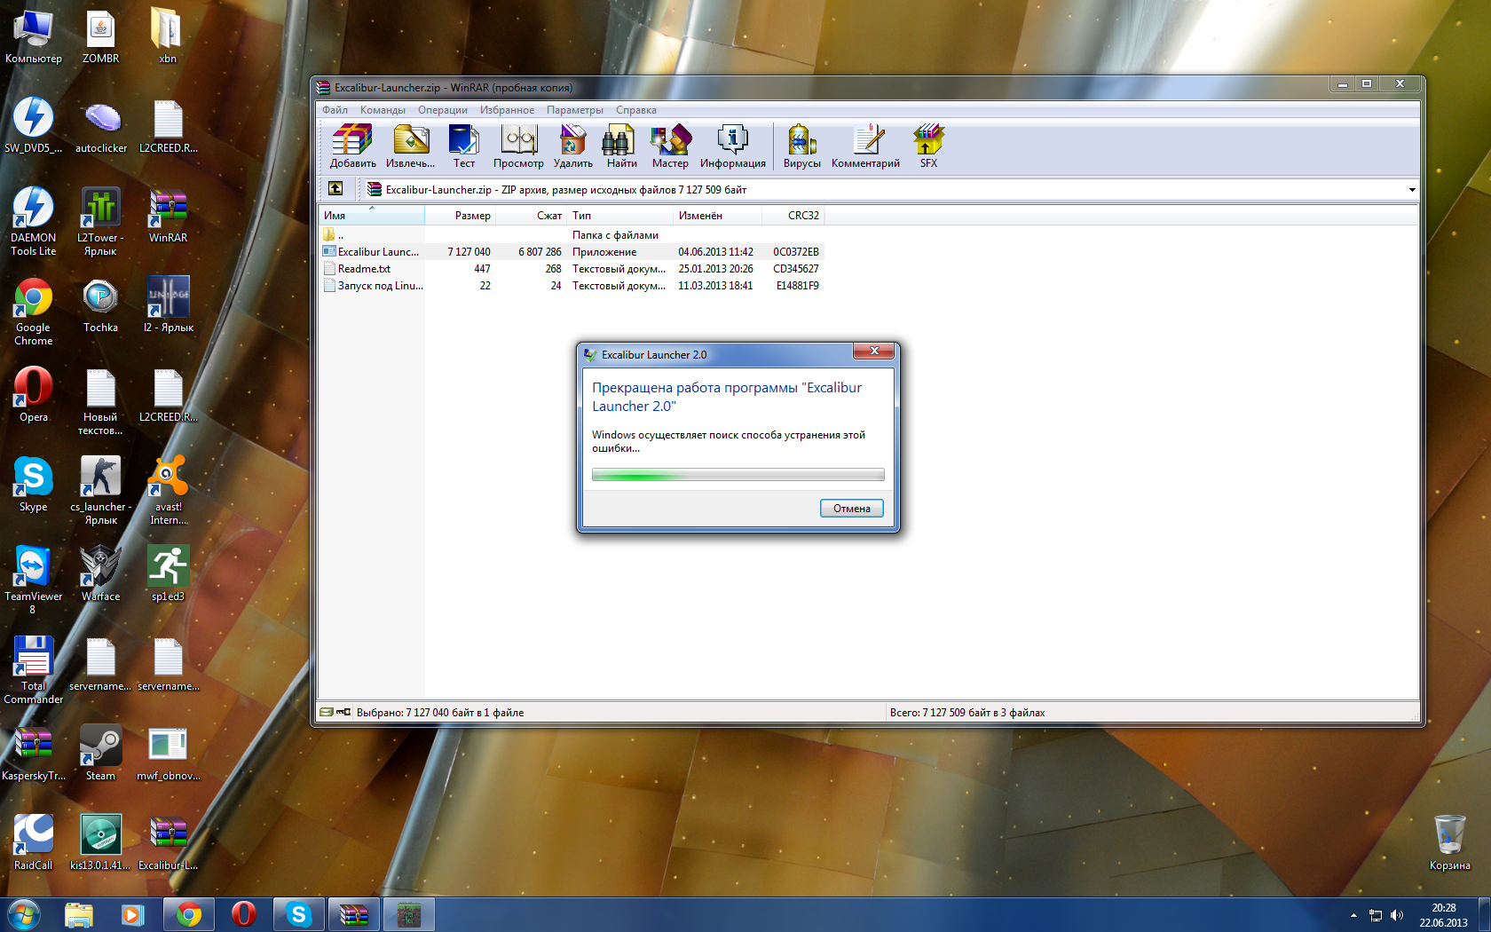Select the Excalibur Launc... application row
This screenshot has width=1491, height=932.
click(572, 252)
